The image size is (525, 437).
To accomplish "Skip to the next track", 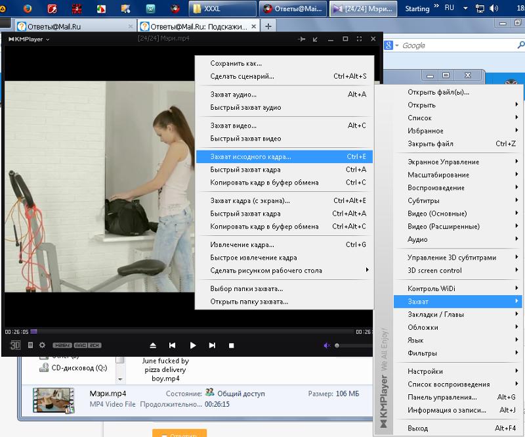I will tap(212, 346).
